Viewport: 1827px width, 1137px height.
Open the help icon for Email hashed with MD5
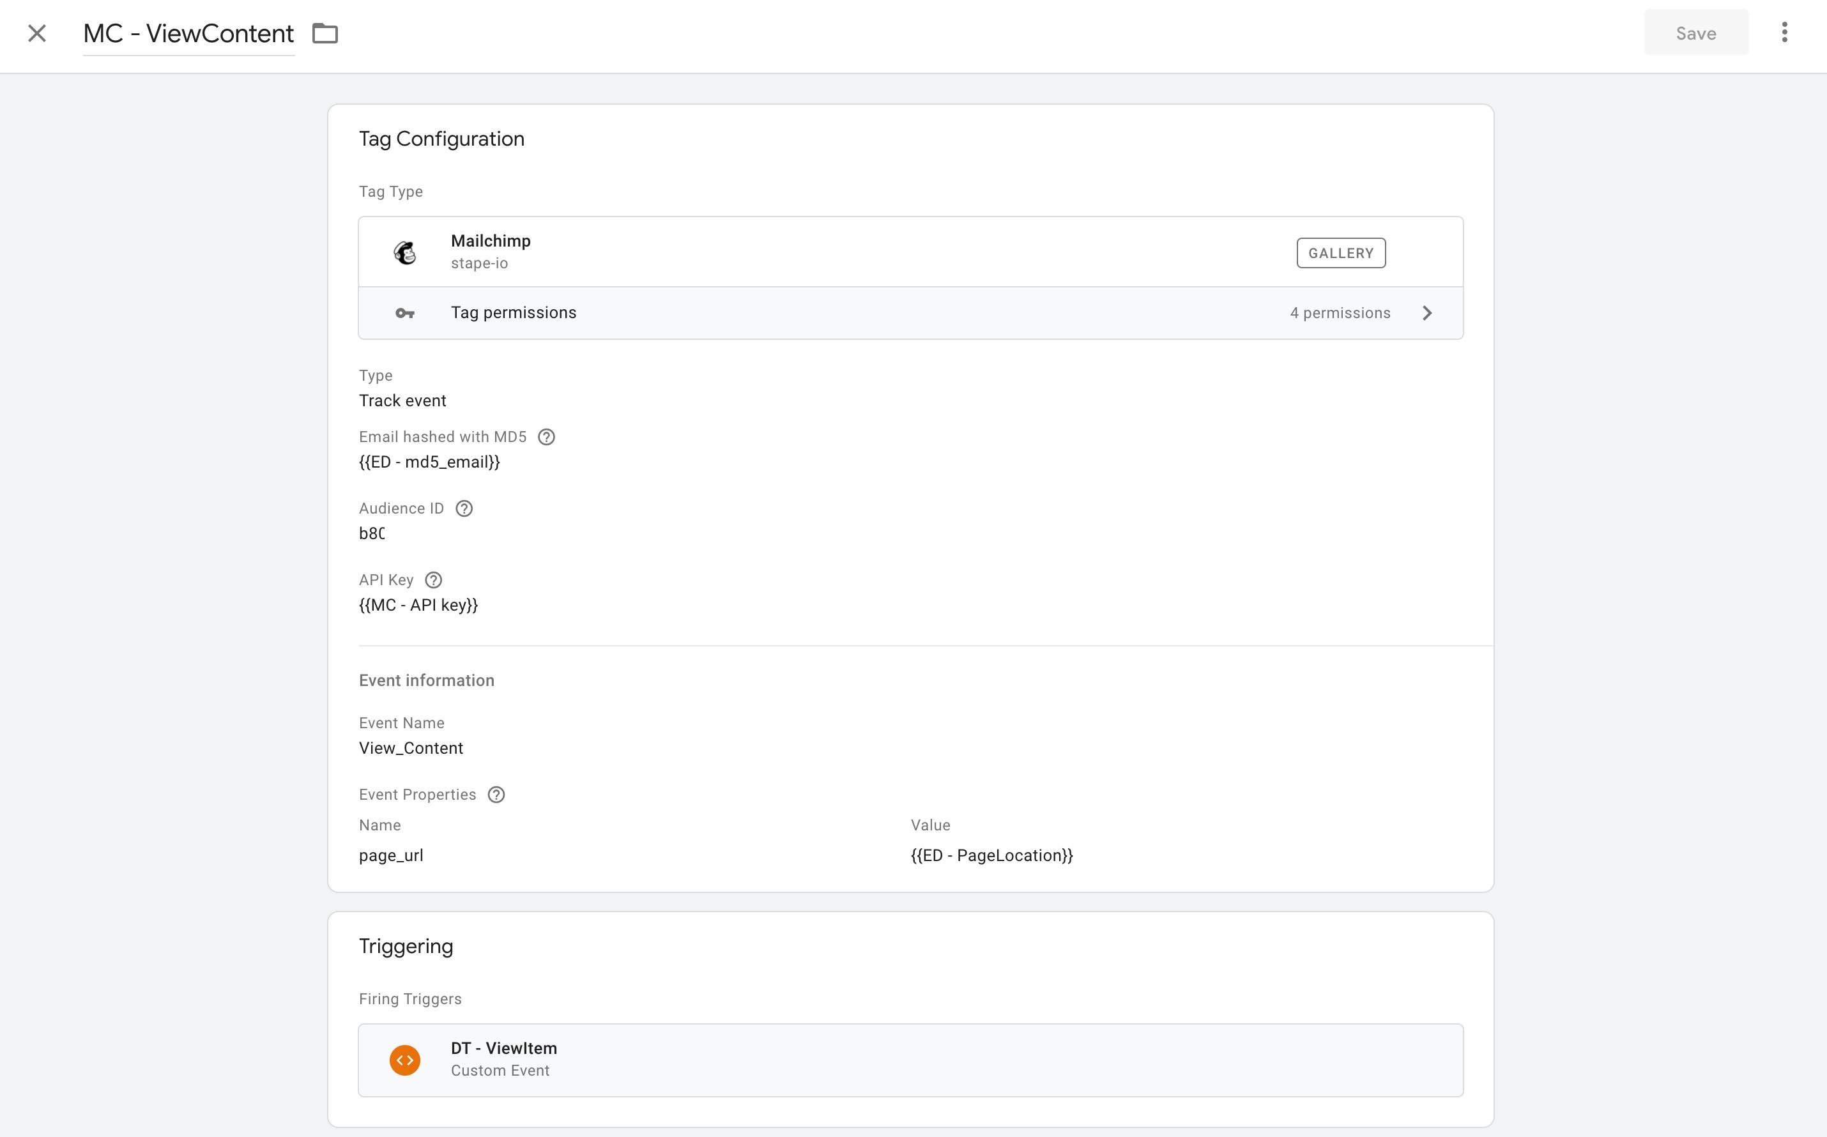click(x=547, y=437)
